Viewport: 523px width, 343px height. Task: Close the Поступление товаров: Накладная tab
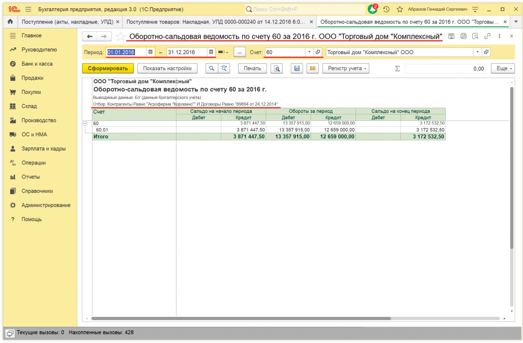311,21
